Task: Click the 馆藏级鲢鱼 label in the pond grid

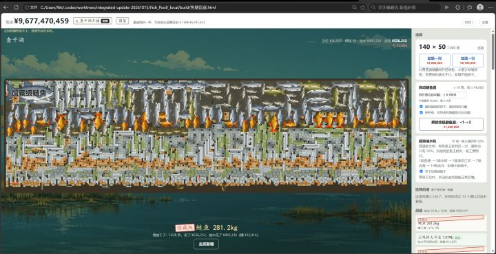Action: pos(29,93)
